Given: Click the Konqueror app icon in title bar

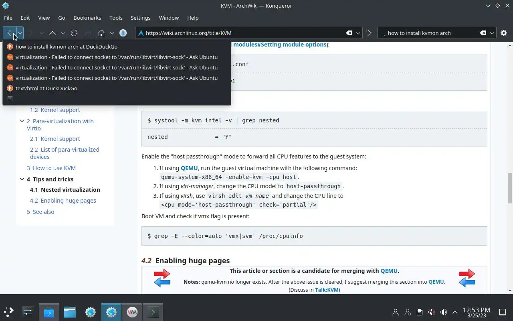Looking at the screenshot, I should tap(6, 6).
